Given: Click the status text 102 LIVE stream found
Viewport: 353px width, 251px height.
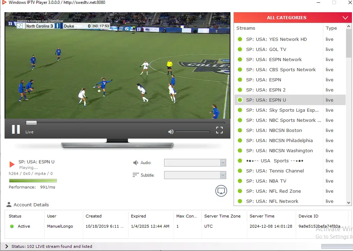Looking at the screenshot, I should pyautogui.click(x=52, y=246).
